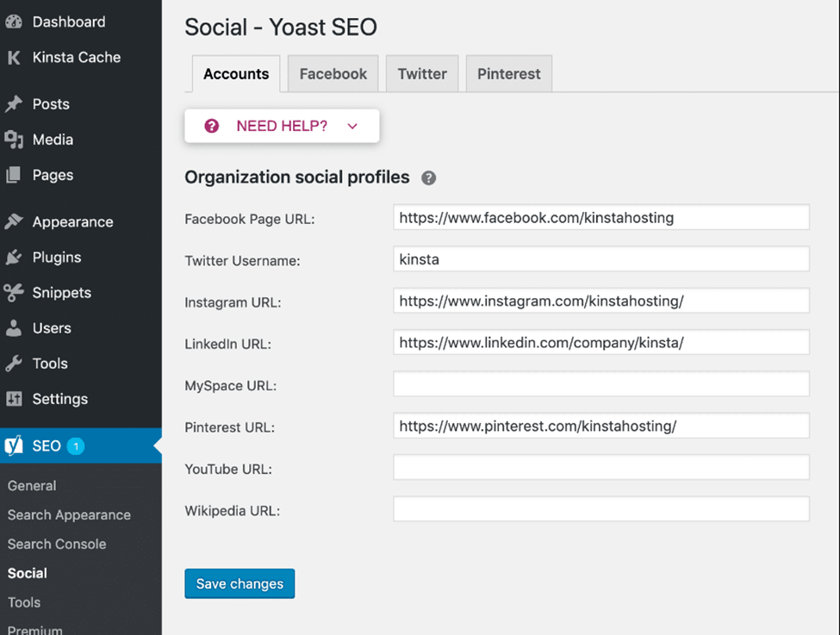Open the sidebar Tools menu with wrench

[x=81, y=364]
